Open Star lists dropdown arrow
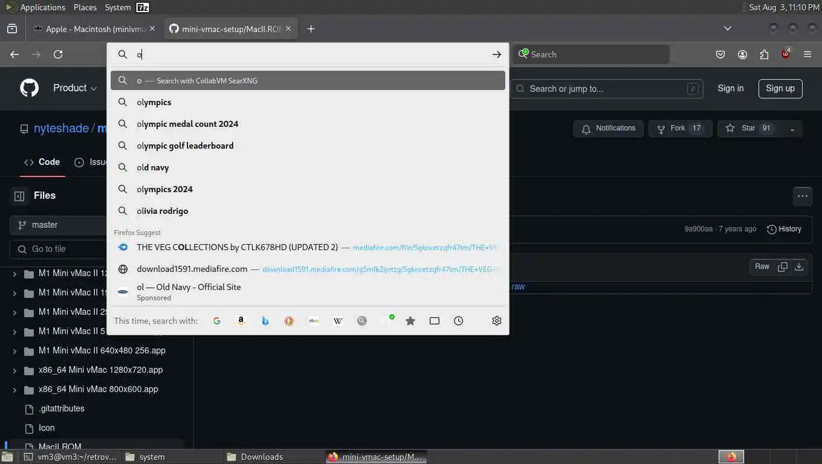This screenshot has width=822, height=464. tap(792, 129)
